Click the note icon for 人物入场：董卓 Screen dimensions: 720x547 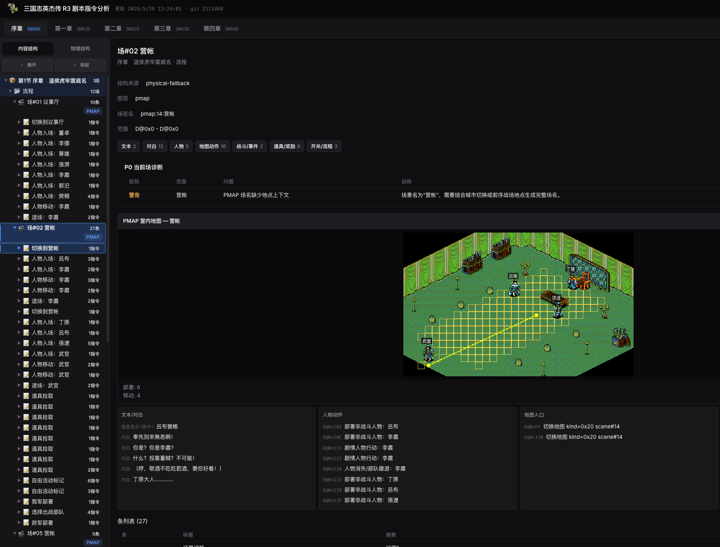click(x=26, y=133)
